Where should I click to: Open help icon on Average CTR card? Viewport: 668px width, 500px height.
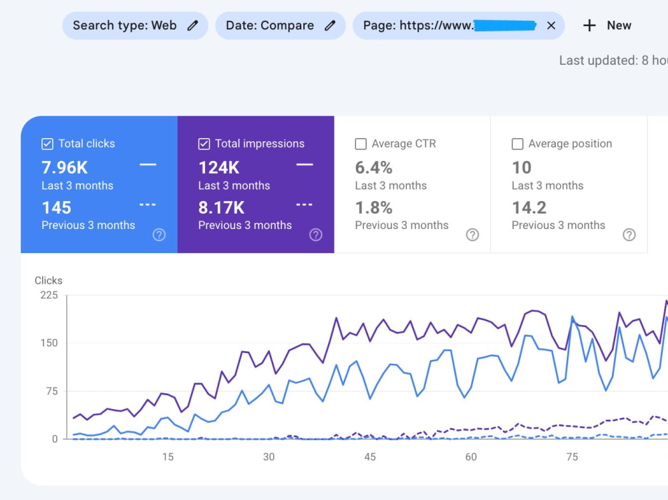[x=472, y=235]
